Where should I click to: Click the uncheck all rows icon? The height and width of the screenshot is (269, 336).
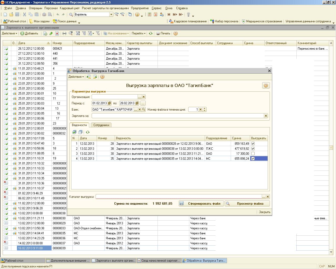pyautogui.click(x=80, y=132)
